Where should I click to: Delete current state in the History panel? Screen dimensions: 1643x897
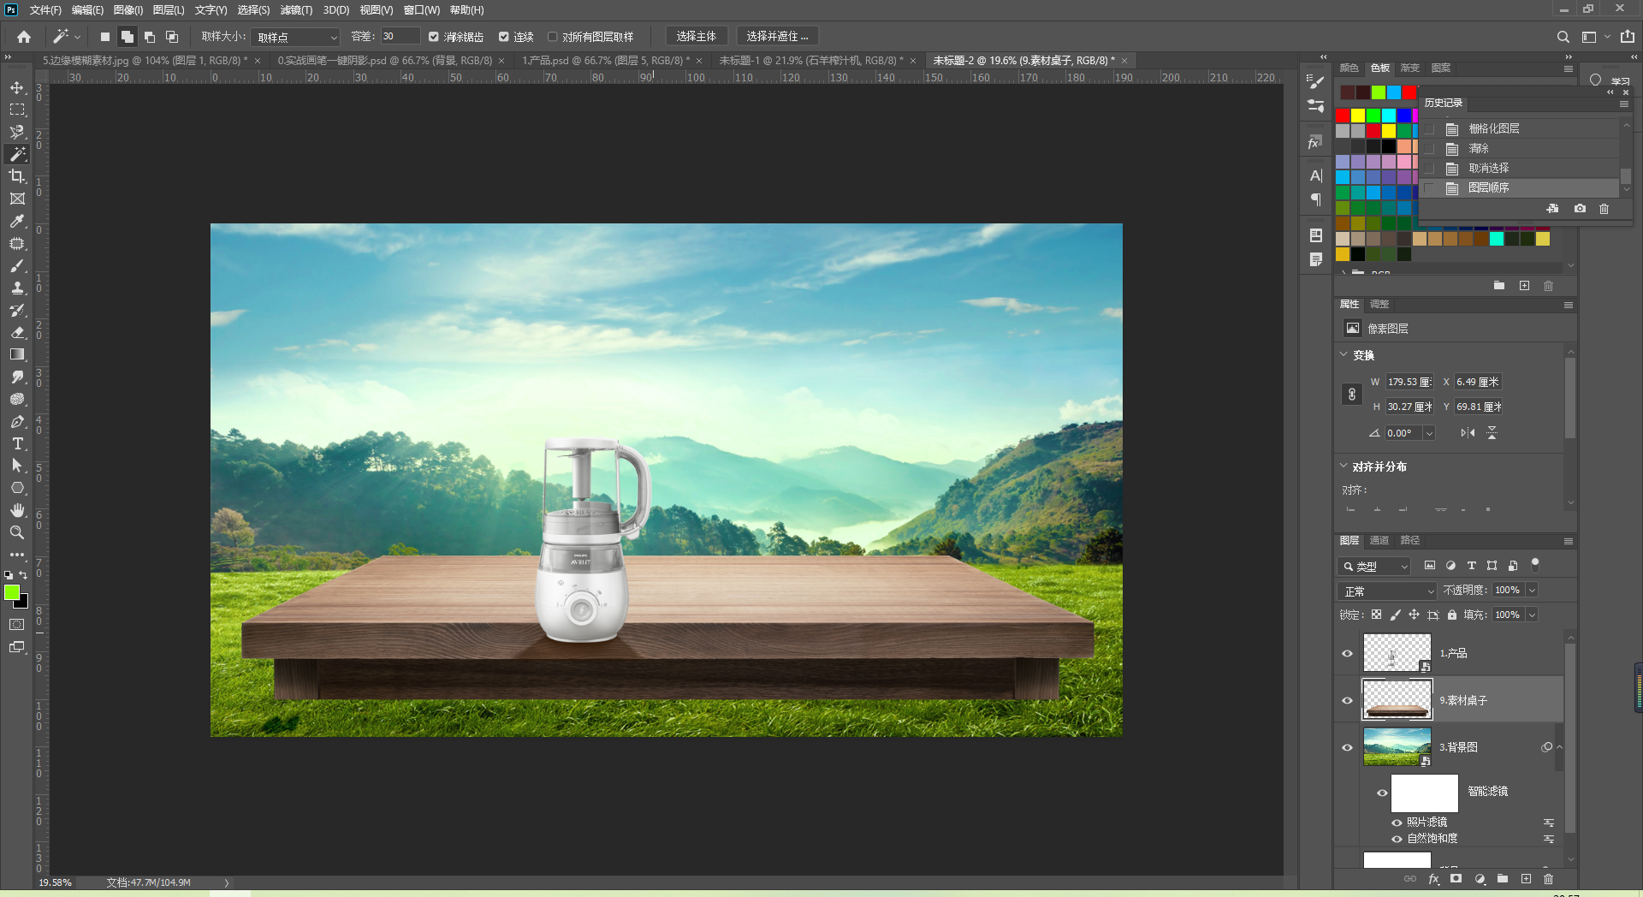(x=1604, y=209)
